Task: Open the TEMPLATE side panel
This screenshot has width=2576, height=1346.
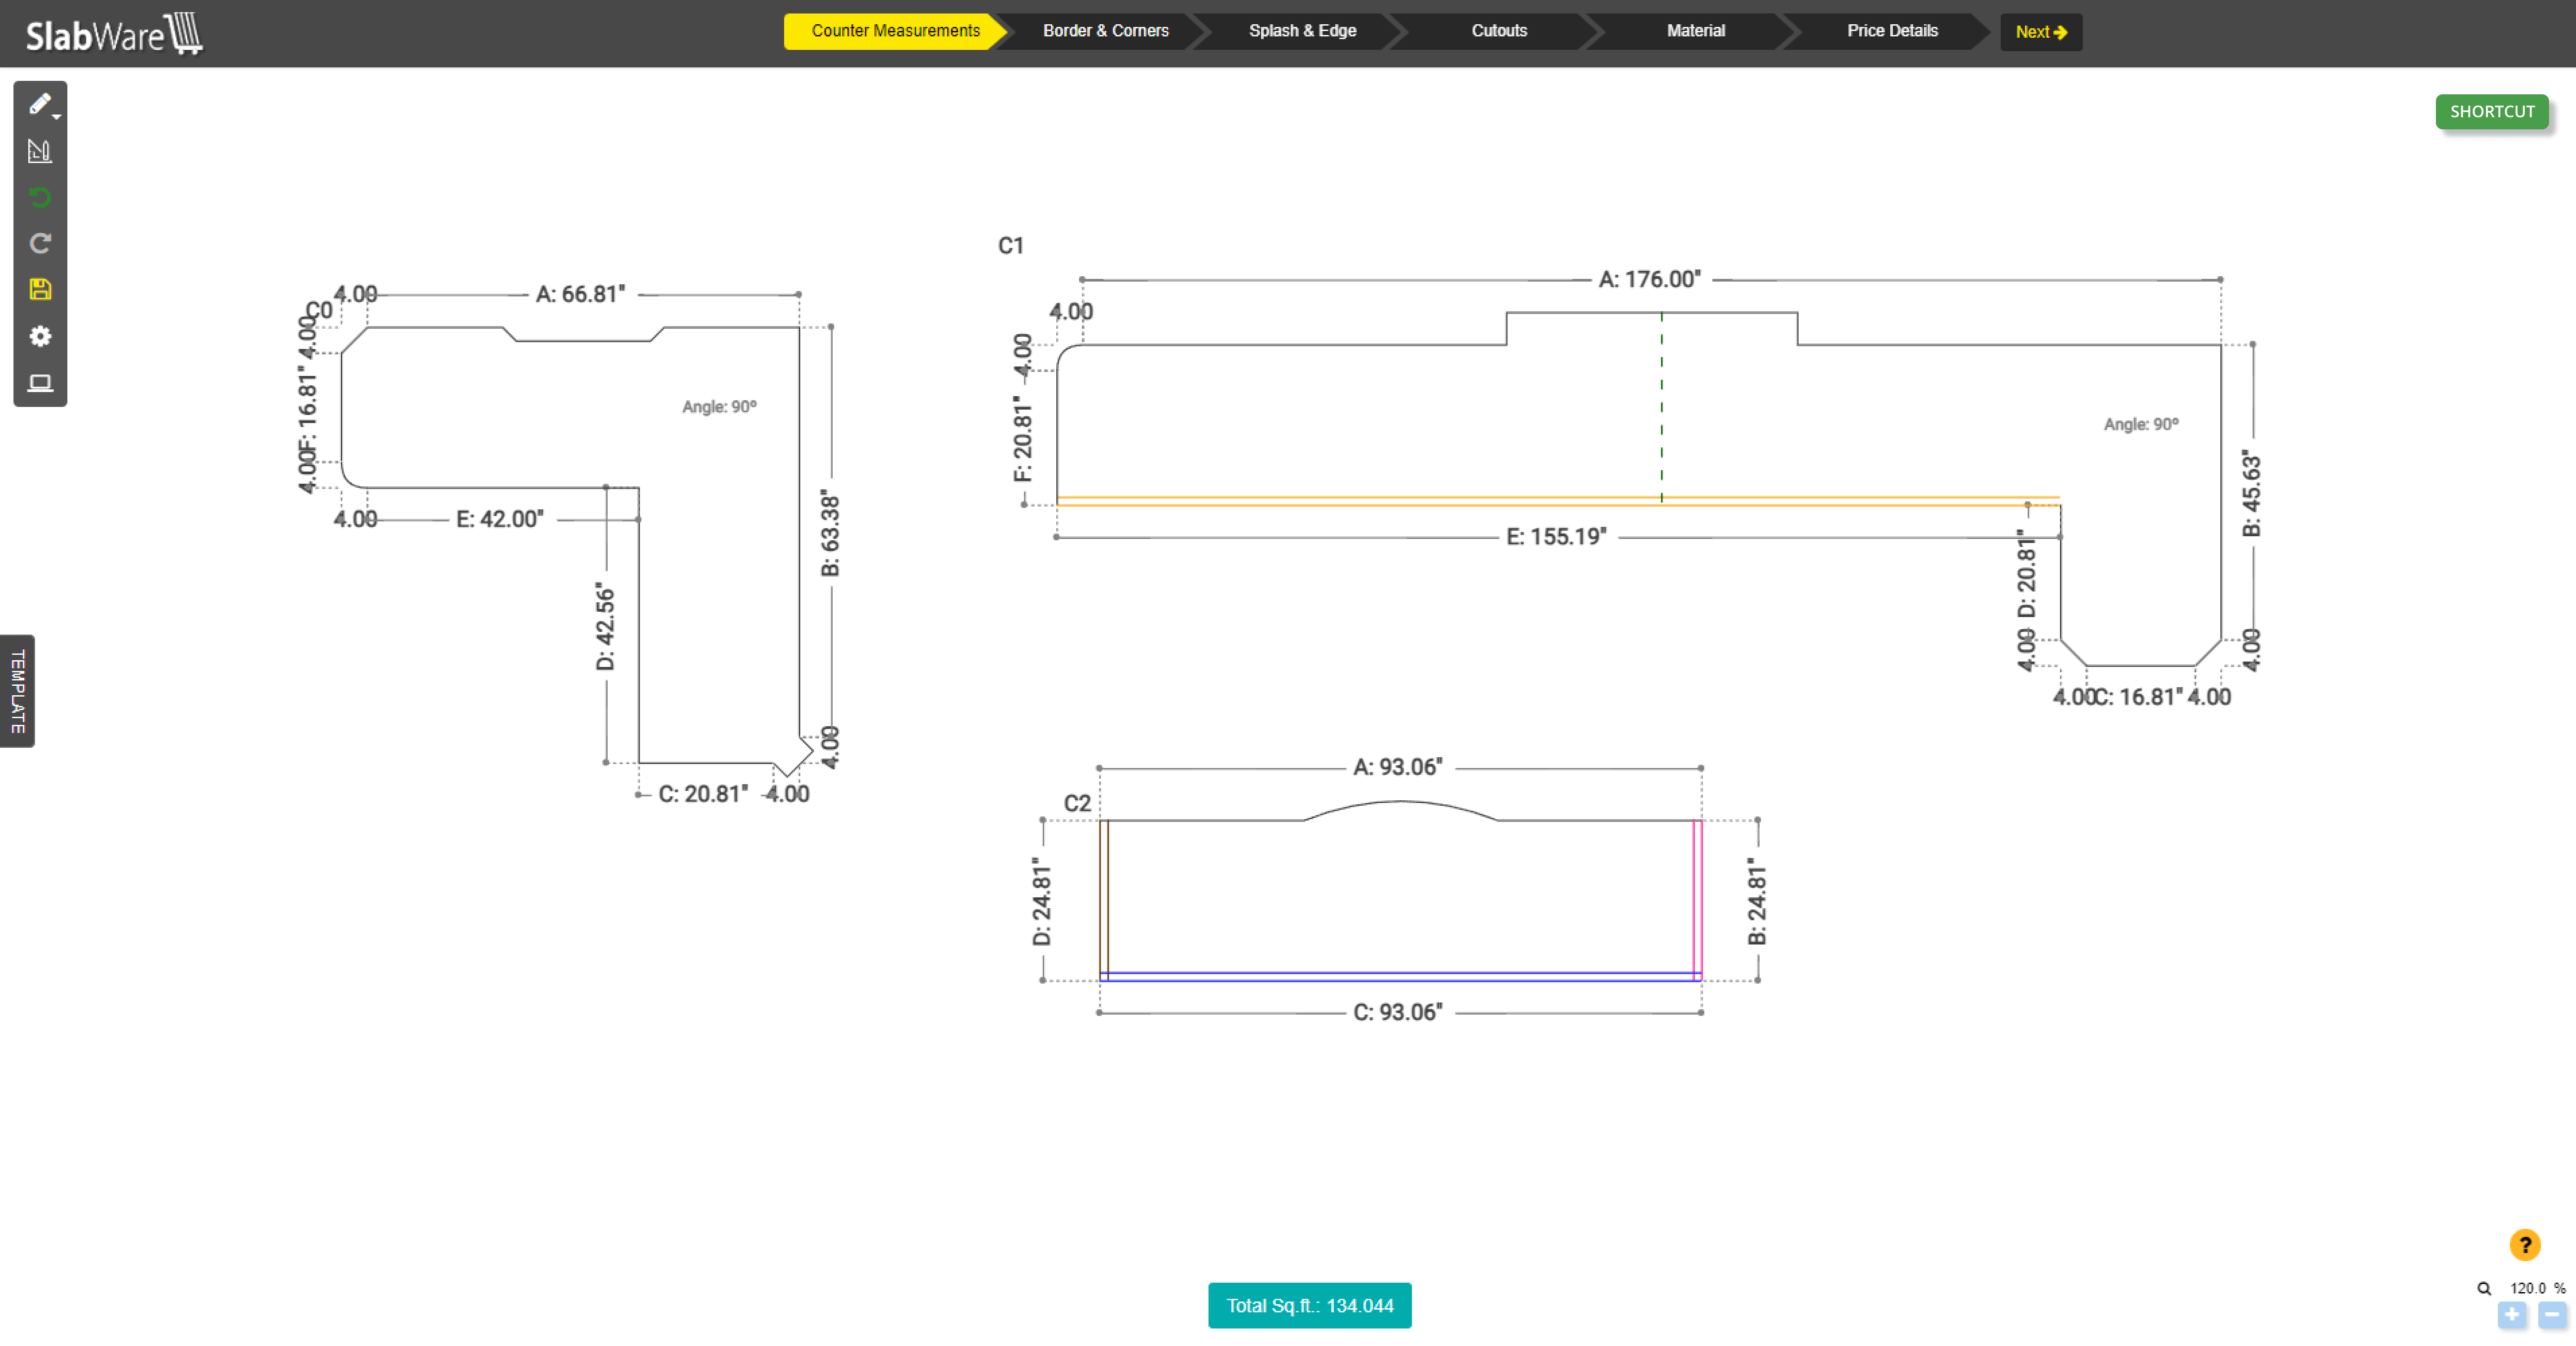Action: pos(17,691)
